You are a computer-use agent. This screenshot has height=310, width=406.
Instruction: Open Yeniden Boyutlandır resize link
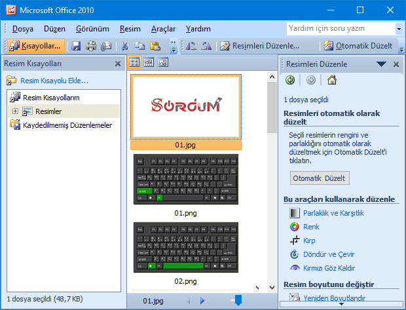coord(334,298)
